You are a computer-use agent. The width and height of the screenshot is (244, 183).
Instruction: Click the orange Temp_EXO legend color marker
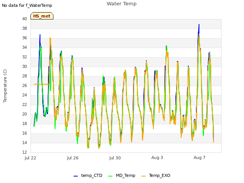(143, 176)
